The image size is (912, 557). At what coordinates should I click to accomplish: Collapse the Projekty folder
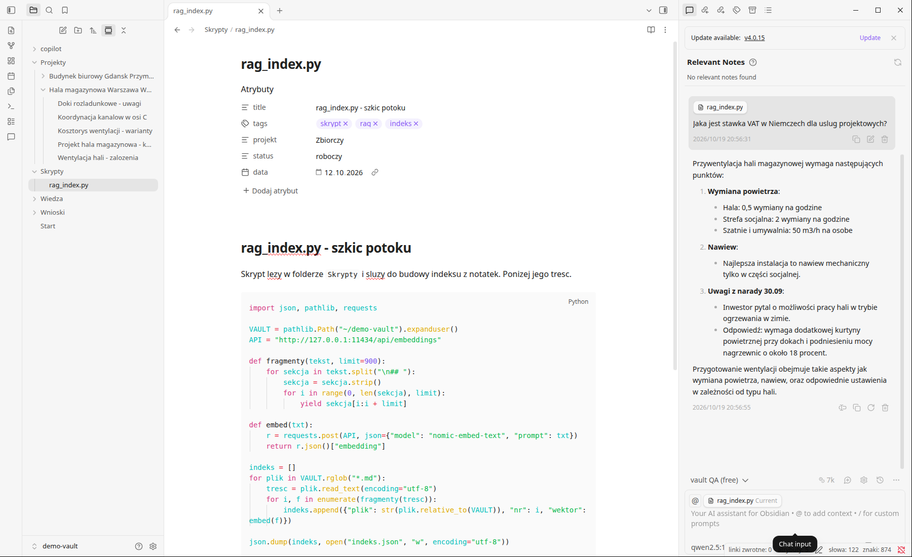pos(34,63)
